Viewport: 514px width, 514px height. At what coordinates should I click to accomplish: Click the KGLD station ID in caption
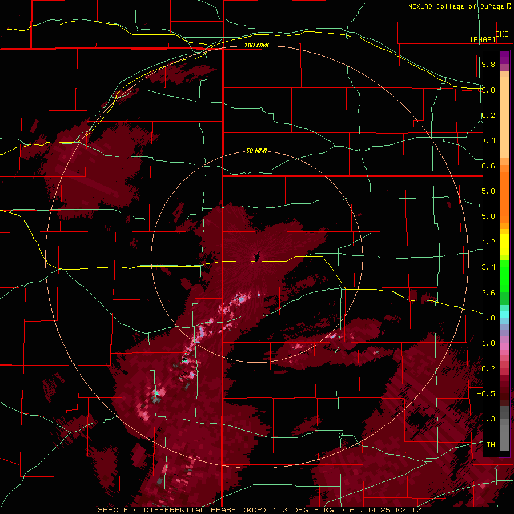pyautogui.click(x=334, y=510)
